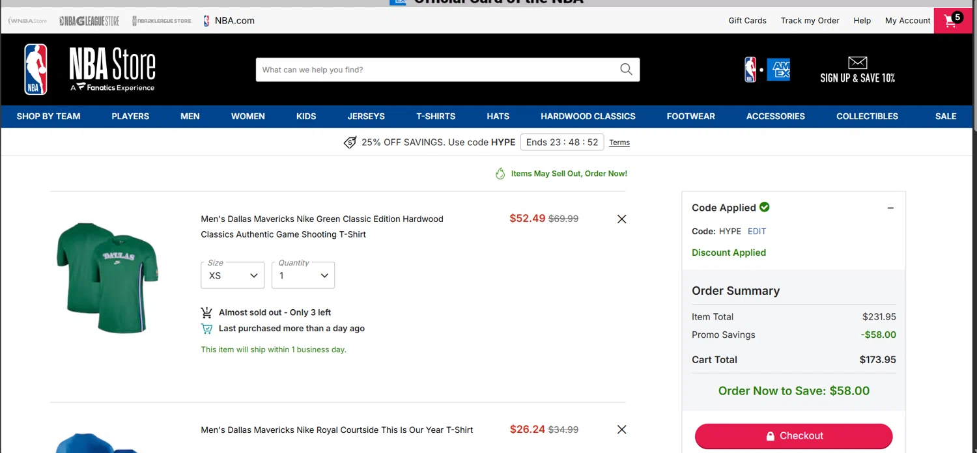Viewport: 977px width, 453px height.
Task: Click the NBA American Express card logo
Action: tap(767, 70)
